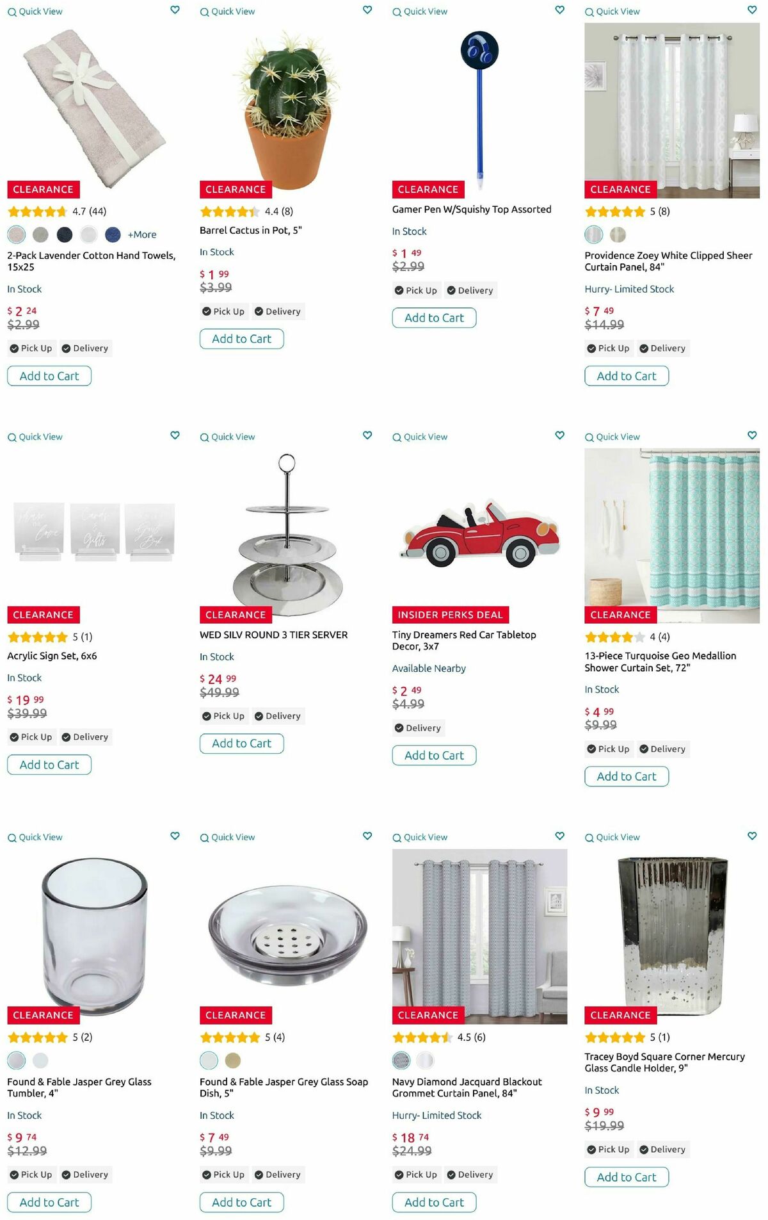768x1220 pixels.
Task: Pick the beige Zoey curtain swatch
Action: (618, 234)
